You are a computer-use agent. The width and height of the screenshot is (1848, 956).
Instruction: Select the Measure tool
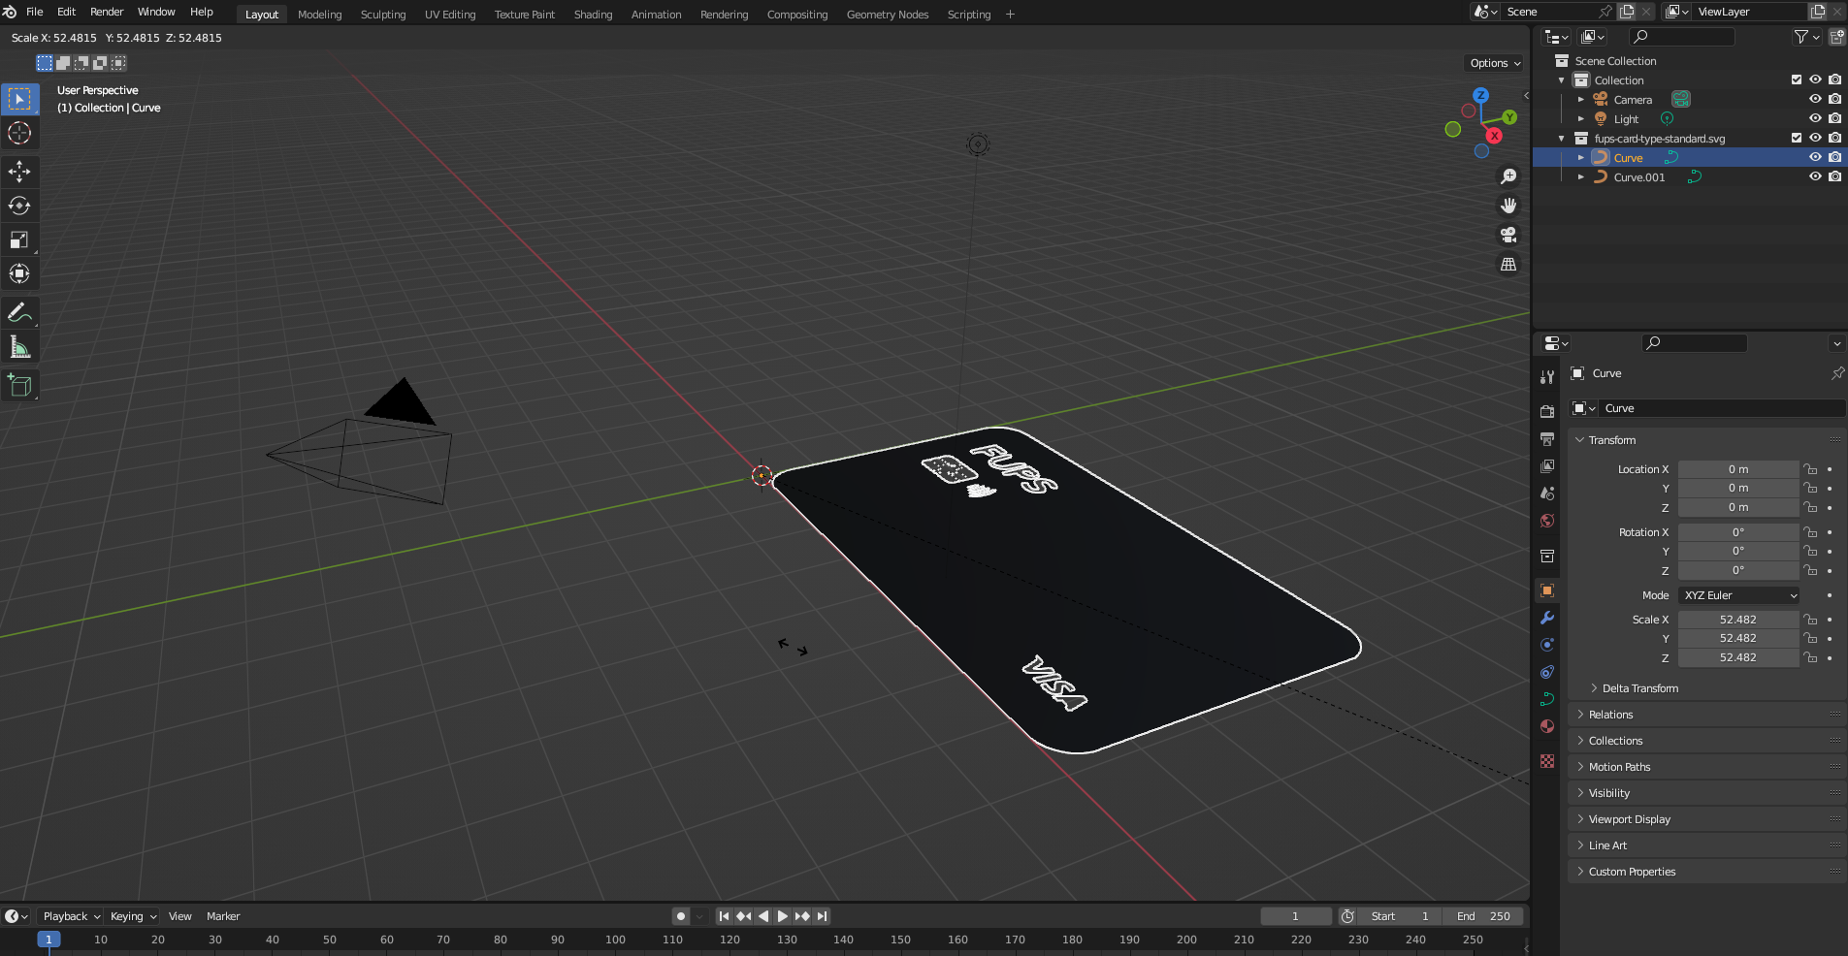point(19,346)
